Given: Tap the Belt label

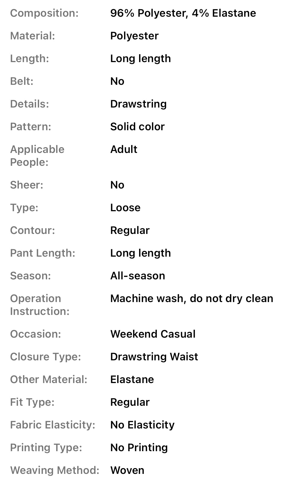Looking at the screenshot, I should (x=22, y=81).
